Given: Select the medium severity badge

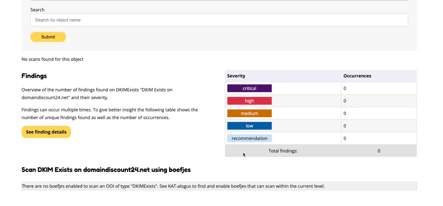Looking at the screenshot, I should (x=249, y=113).
